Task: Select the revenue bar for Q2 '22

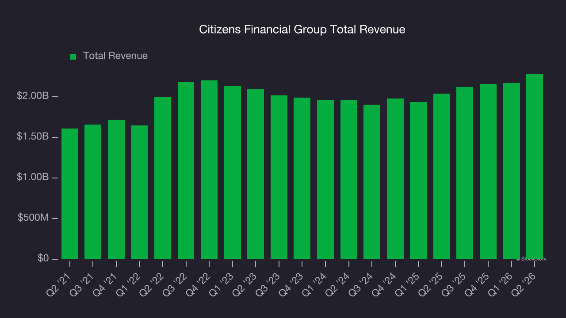Action: point(163,178)
